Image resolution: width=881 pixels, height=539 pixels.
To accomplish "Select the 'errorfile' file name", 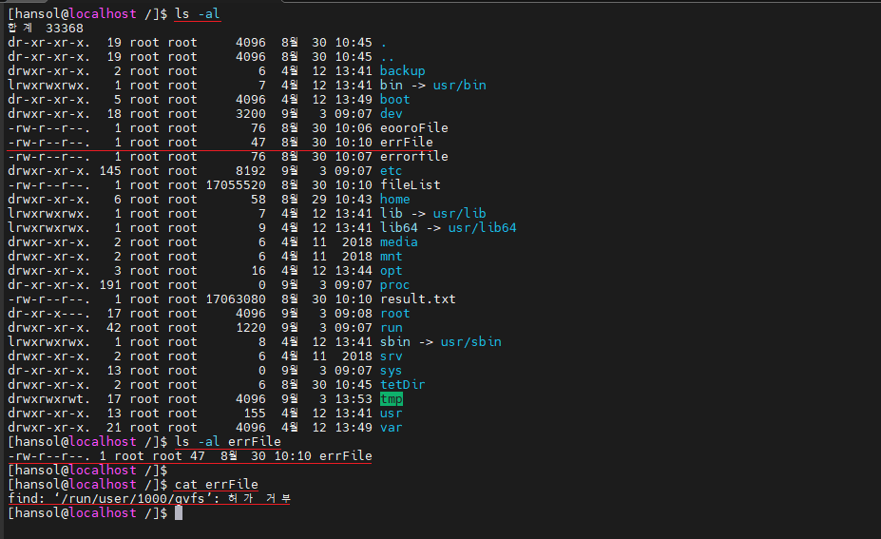I will pos(414,157).
